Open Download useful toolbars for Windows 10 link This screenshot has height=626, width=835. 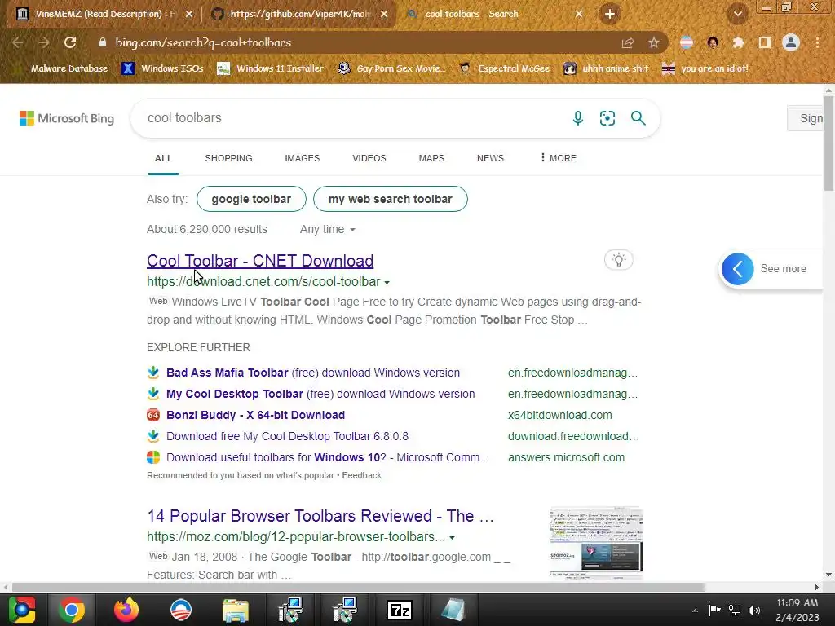pyautogui.click(x=328, y=458)
